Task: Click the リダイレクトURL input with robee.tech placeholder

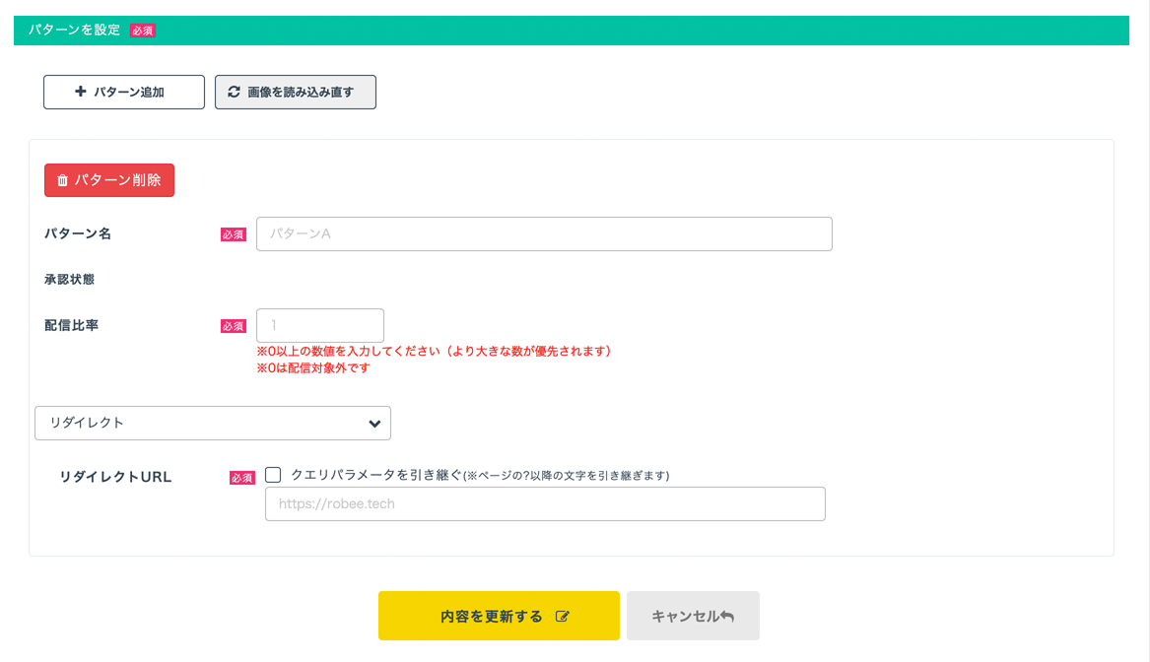Action: tap(544, 503)
